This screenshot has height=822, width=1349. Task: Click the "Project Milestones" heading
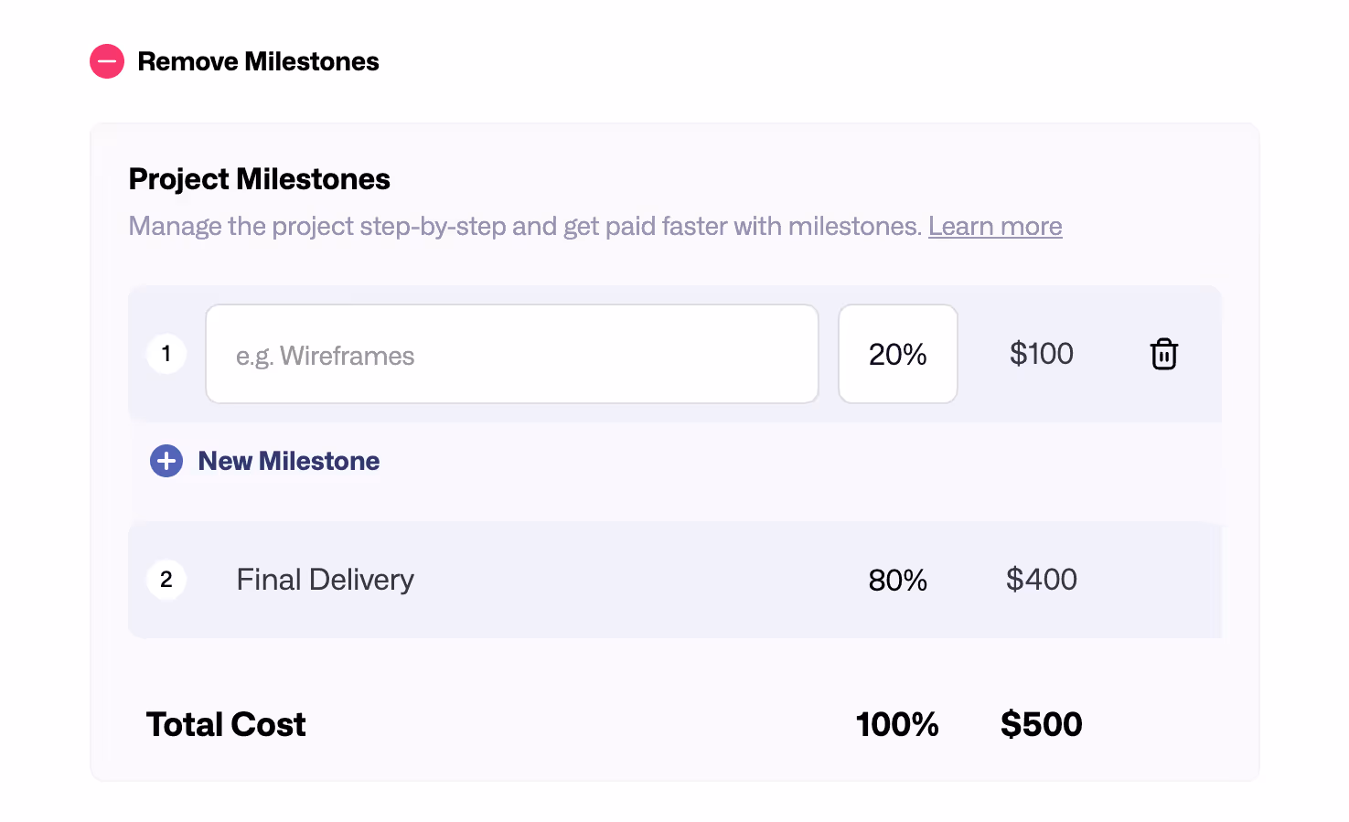[259, 179]
